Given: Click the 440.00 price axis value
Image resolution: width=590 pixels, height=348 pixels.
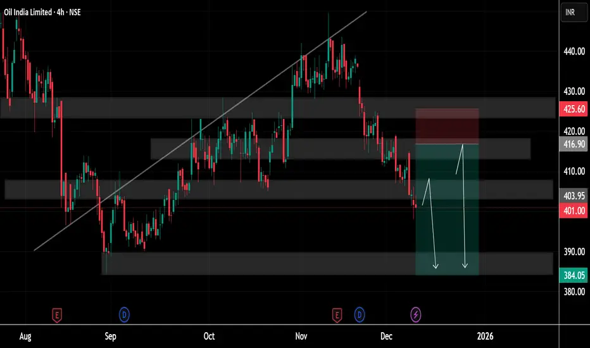Looking at the screenshot, I should coord(574,51).
